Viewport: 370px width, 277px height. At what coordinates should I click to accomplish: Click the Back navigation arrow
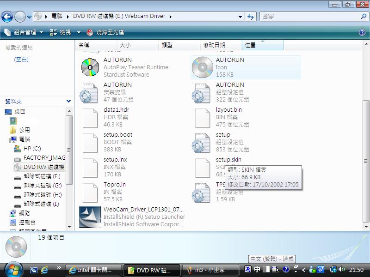point(7,17)
